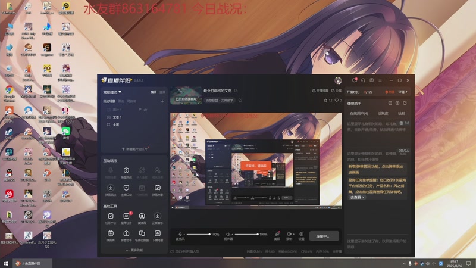Expand 更多功能 more features
476x268 pixels.
[x=134, y=250]
